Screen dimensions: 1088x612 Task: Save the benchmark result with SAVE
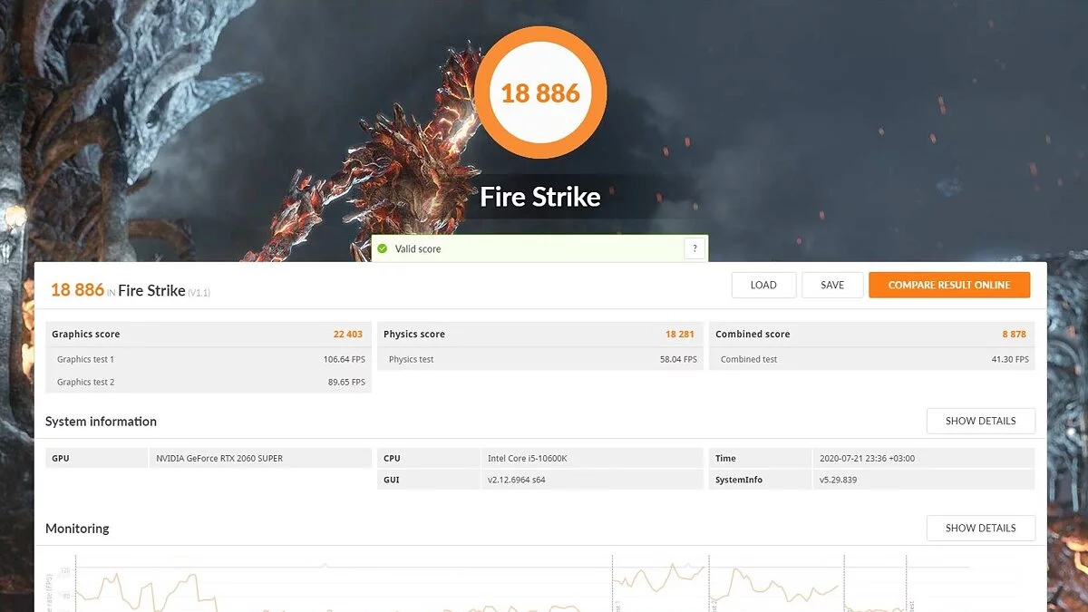(832, 285)
